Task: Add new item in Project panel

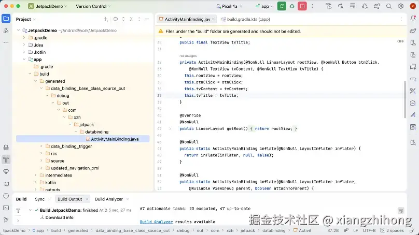Action: pos(106,19)
